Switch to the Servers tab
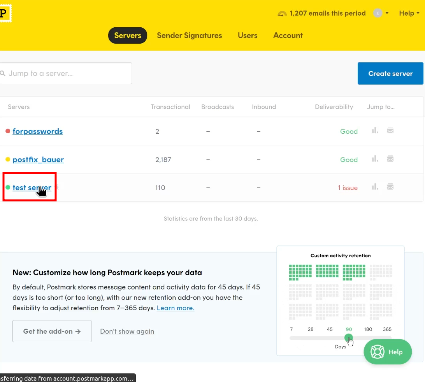Screen dimensions: 425x382 [x=128, y=35]
